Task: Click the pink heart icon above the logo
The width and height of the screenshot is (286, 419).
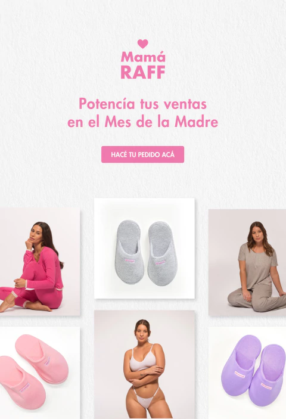Action: 142,44
